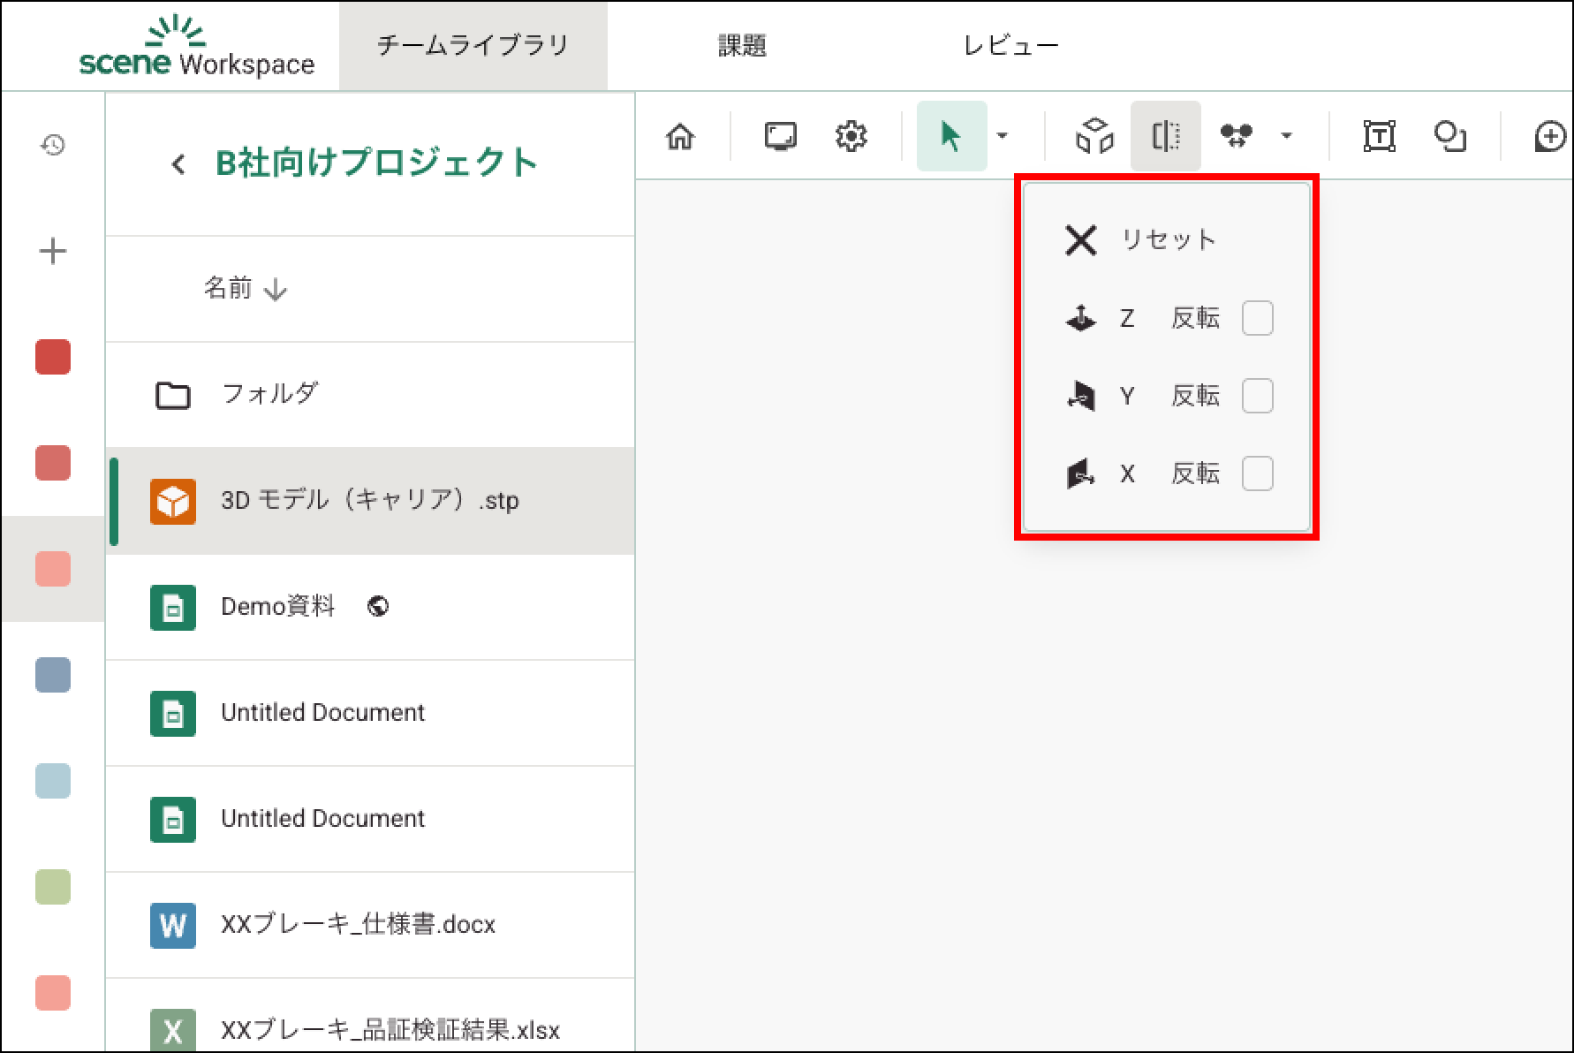Click the gear settings icon in toolbar
This screenshot has width=1574, height=1053.
851,137
